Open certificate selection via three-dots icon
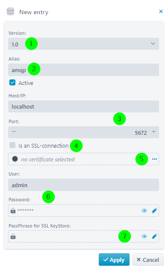 [x=154, y=159]
